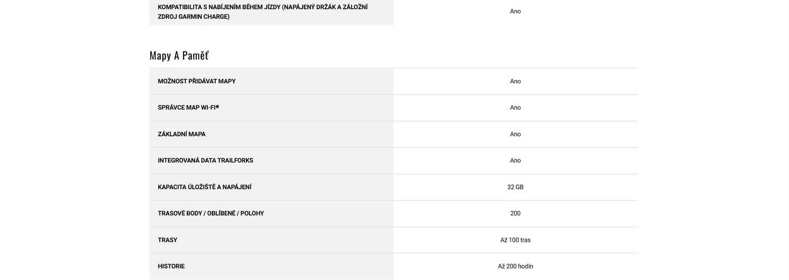Click "Ano" in the Integrovaná data Trailforks row
The image size is (789, 280).
pyautogui.click(x=515, y=160)
